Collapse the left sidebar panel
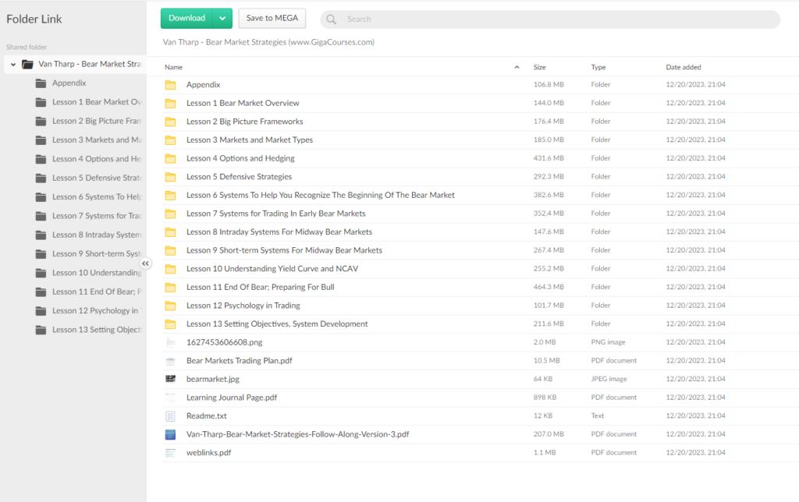 (146, 264)
